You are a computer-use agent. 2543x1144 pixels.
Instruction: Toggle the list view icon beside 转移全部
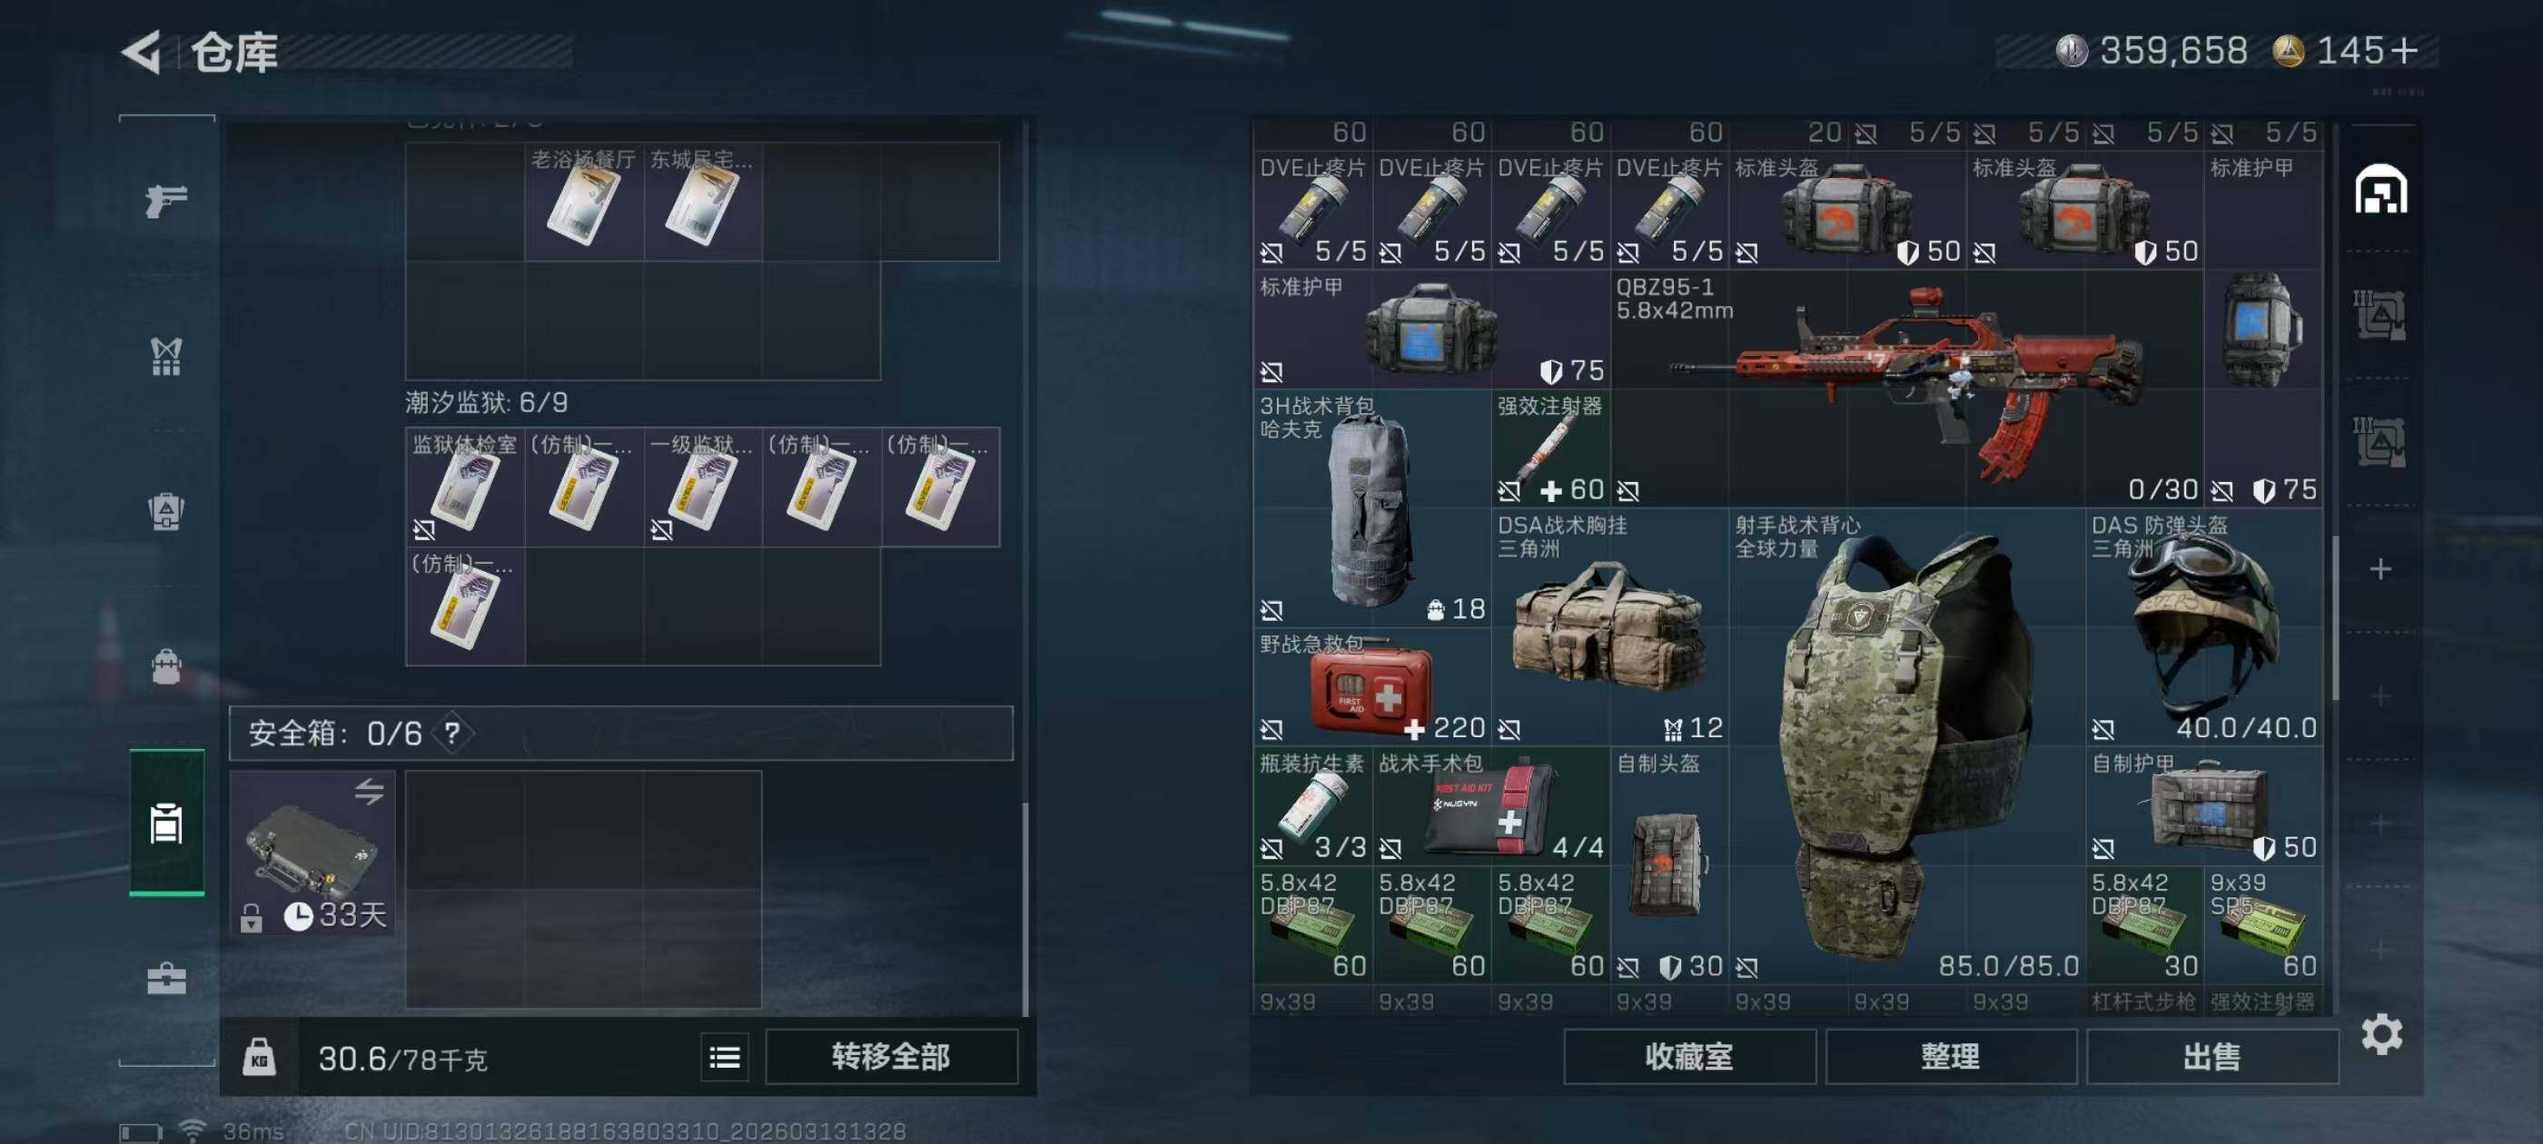[725, 1057]
